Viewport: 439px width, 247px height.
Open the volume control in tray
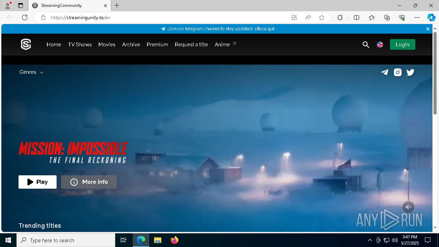[395, 240]
